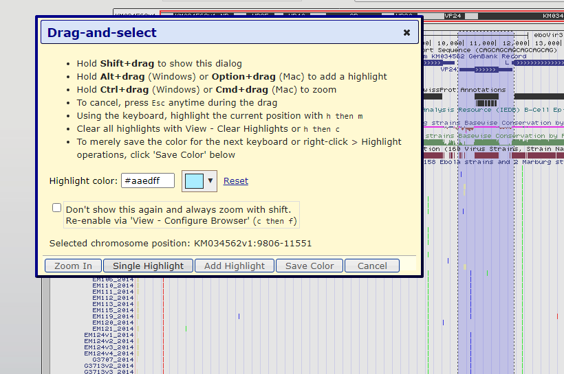The image size is (564, 374).
Task: Save the color with Save Color button
Action: (x=310, y=266)
